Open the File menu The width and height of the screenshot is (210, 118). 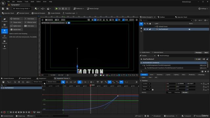9,2
